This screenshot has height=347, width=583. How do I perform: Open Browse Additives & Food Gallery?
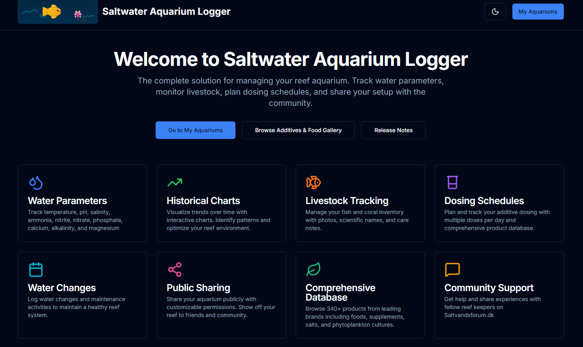pos(298,130)
